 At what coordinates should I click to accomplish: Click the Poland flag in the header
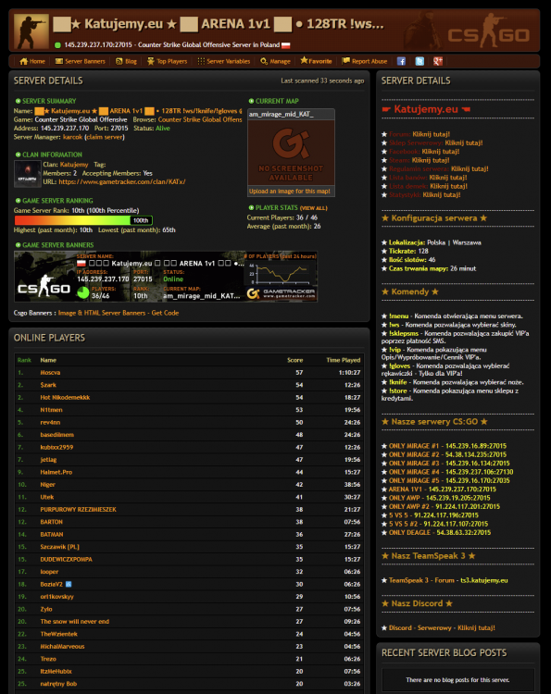(286, 45)
